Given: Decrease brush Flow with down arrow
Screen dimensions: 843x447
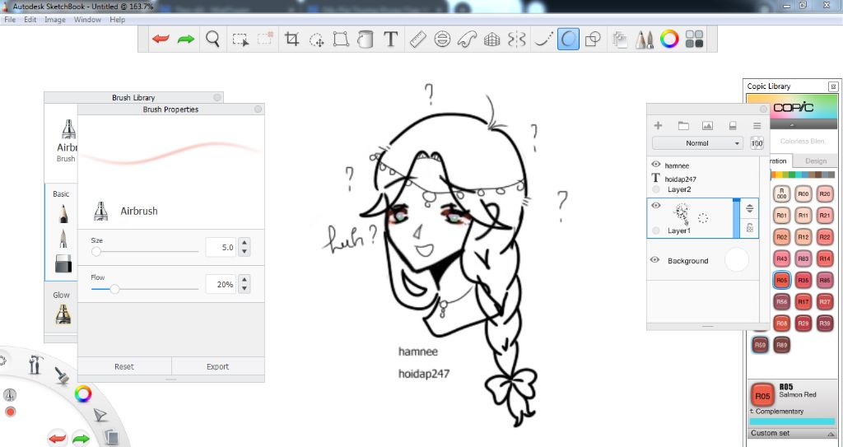Looking at the screenshot, I should (245, 288).
